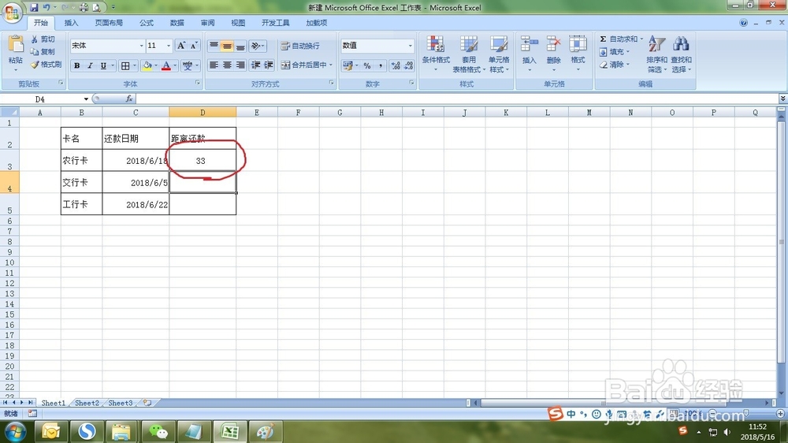
Task: Switch to the 视图 ribbon tab
Action: pyautogui.click(x=238, y=23)
